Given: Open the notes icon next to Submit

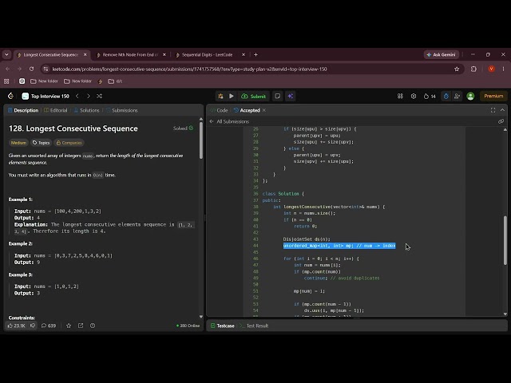Looking at the screenshot, I should 277,96.
